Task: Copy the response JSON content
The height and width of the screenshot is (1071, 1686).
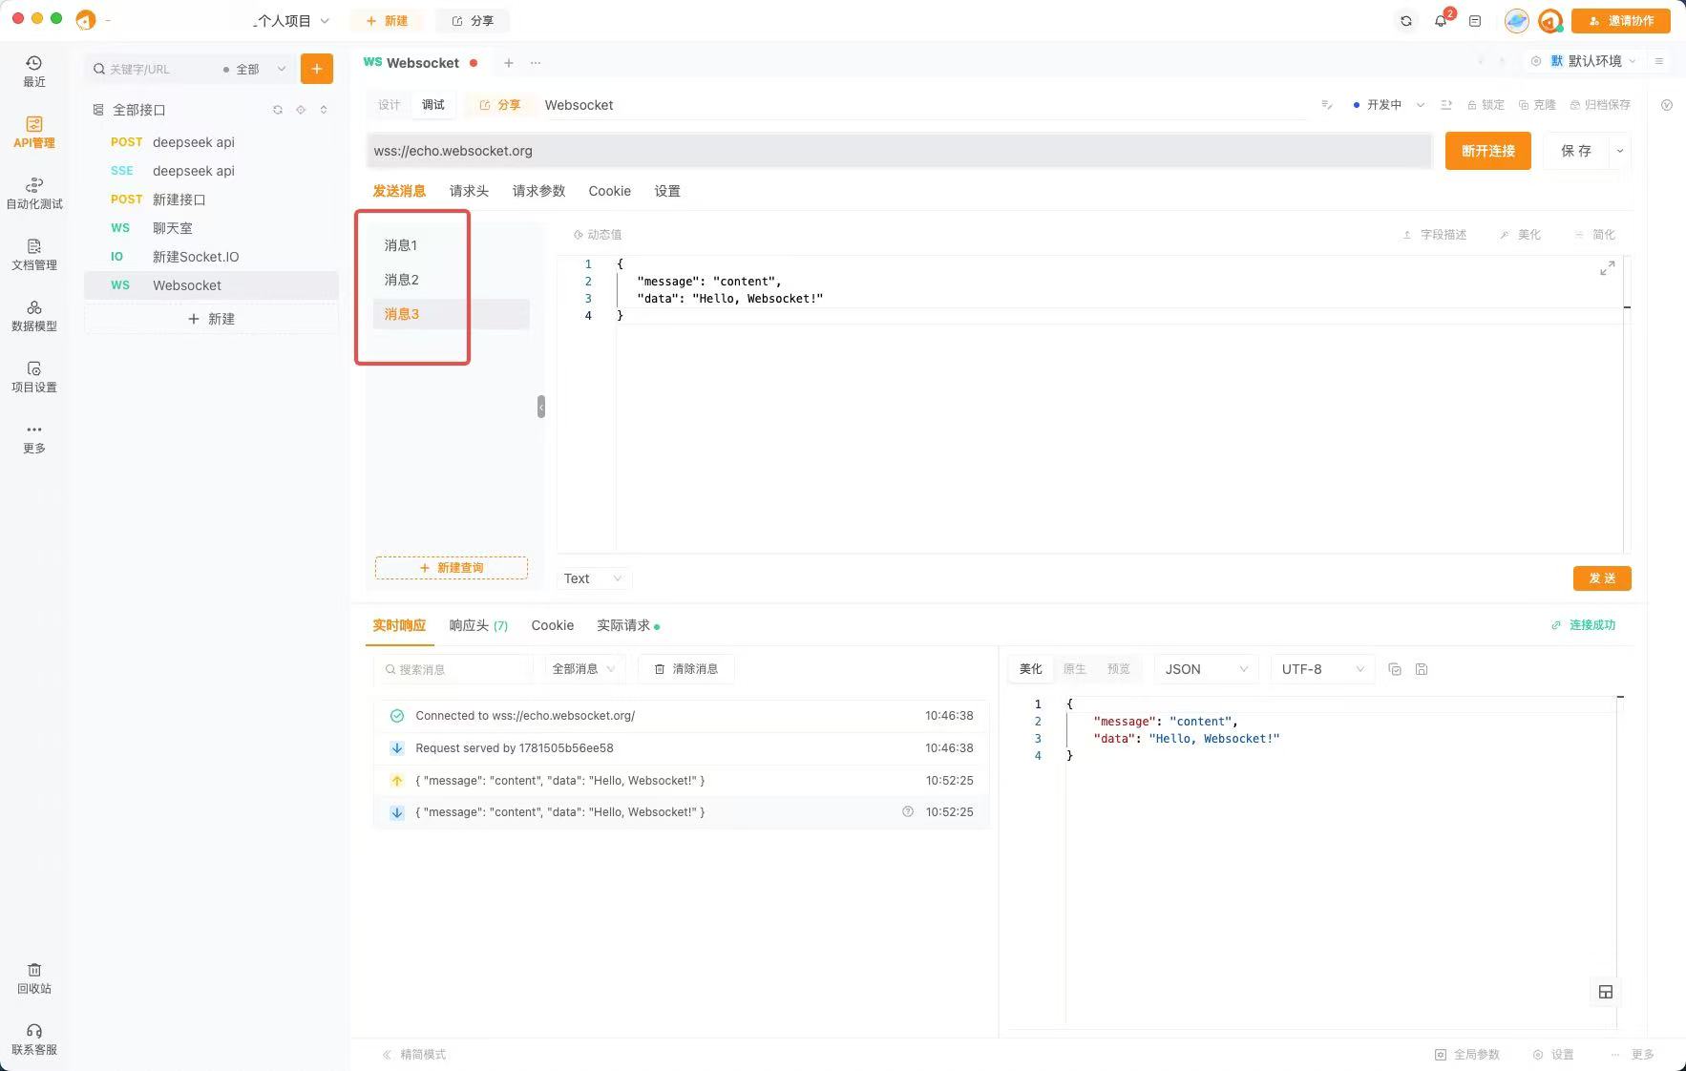Action: point(1395,668)
